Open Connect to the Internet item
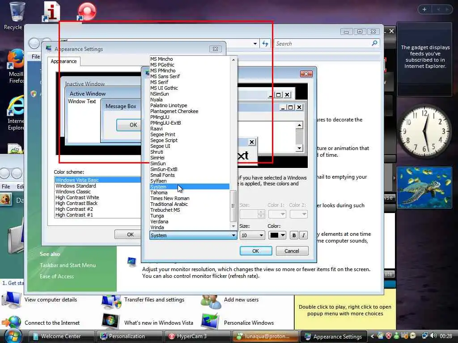This screenshot has height=343, width=458. tap(52, 323)
